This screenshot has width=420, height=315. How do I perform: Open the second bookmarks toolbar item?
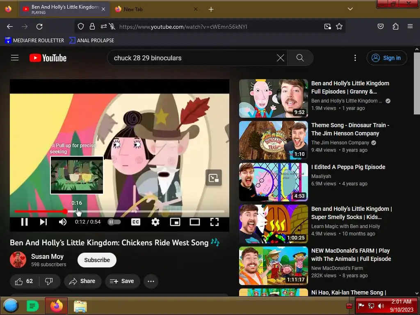91,41
